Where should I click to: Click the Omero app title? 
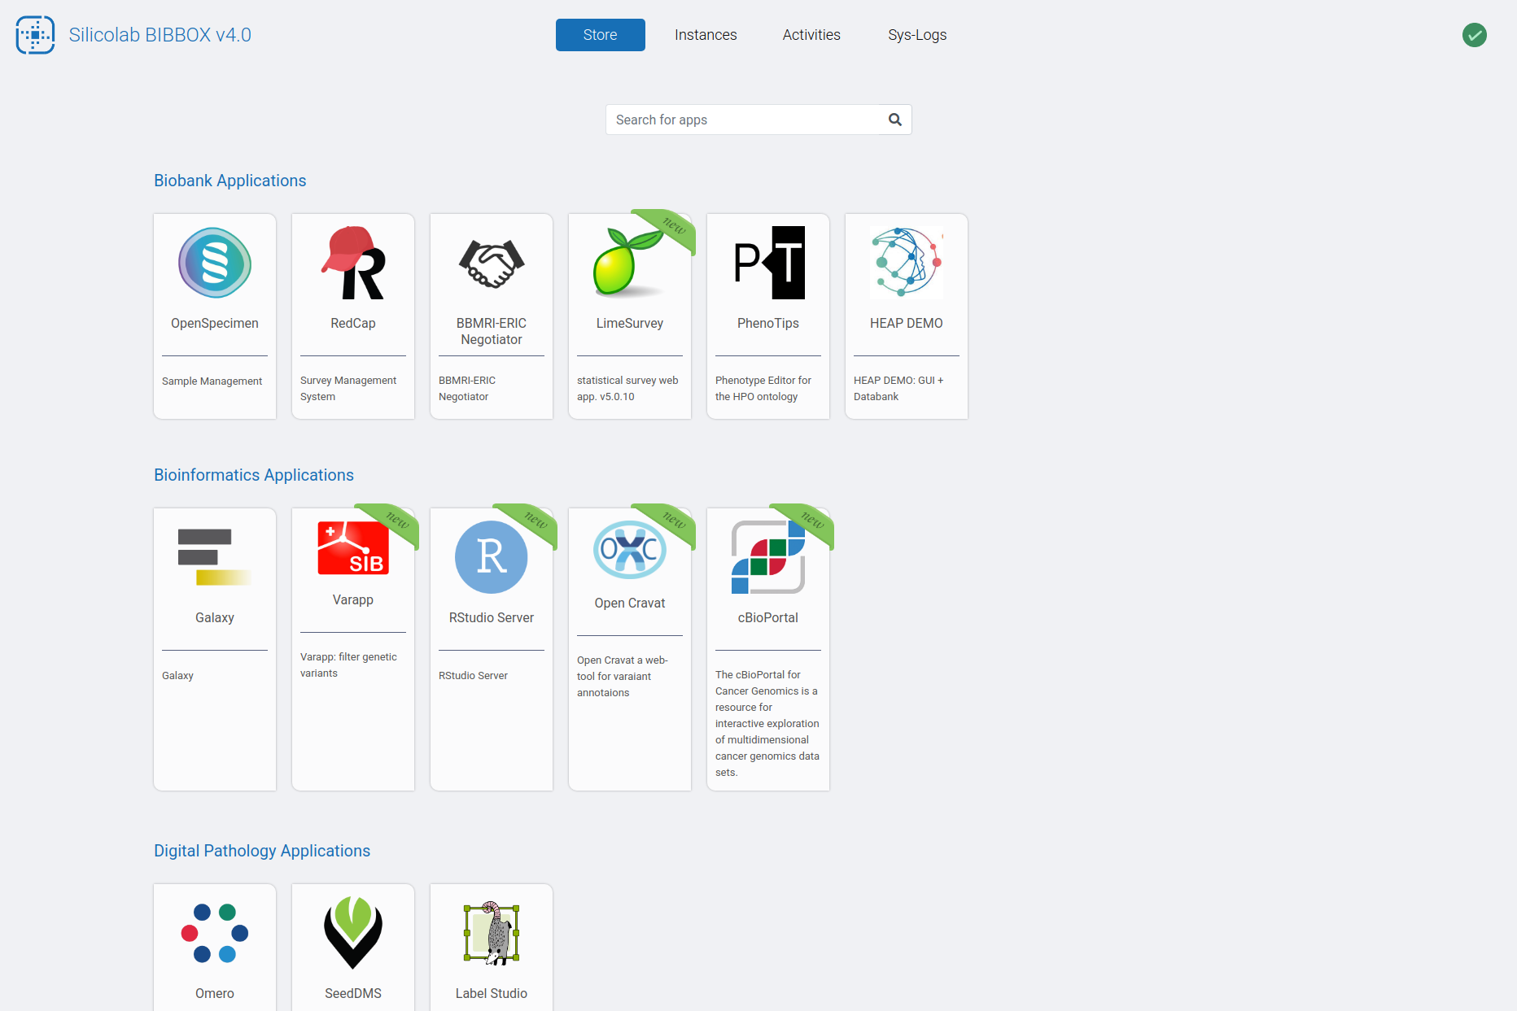tap(215, 993)
